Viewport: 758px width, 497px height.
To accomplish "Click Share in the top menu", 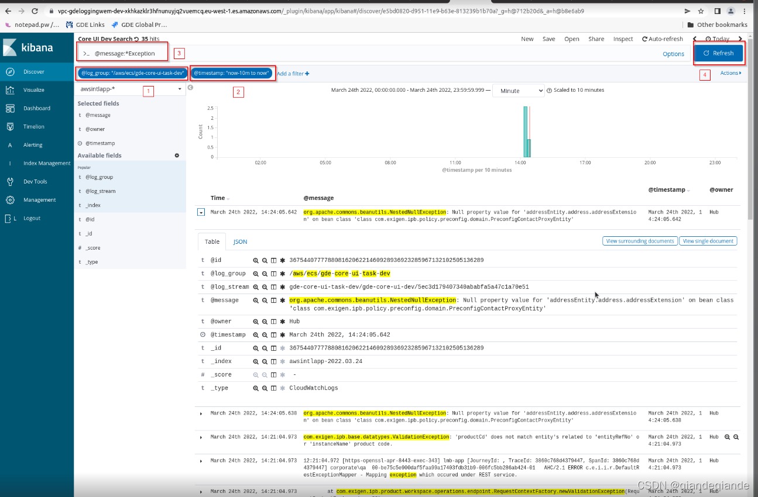I will 596,39.
